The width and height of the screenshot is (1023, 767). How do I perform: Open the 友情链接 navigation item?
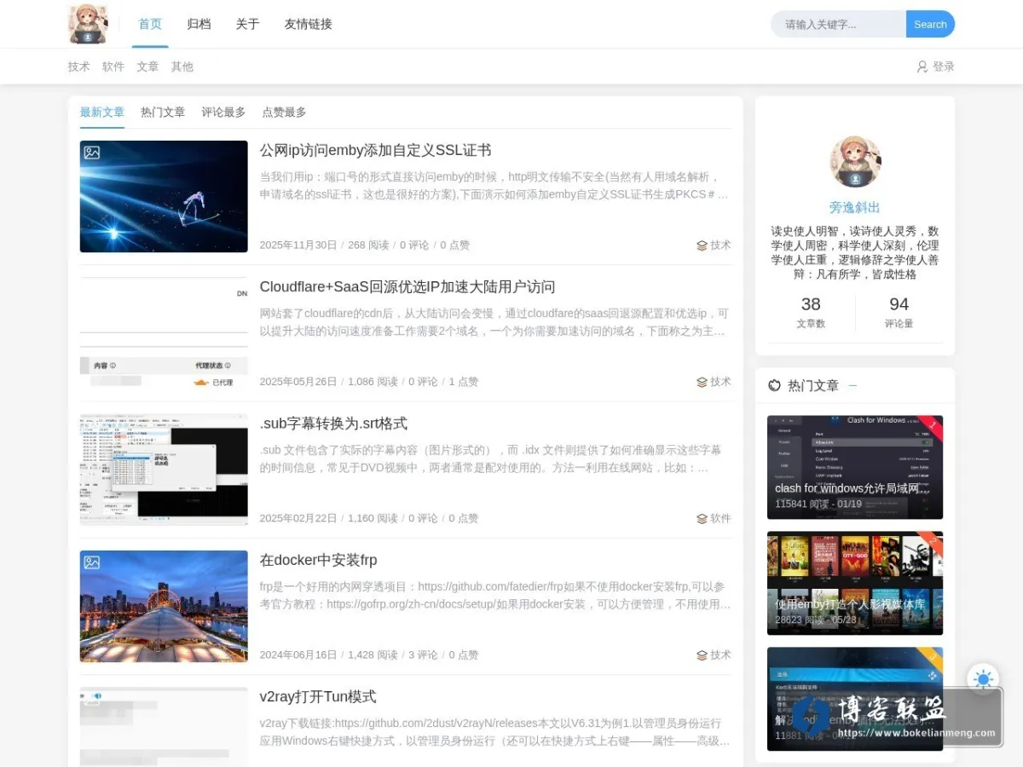(308, 24)
